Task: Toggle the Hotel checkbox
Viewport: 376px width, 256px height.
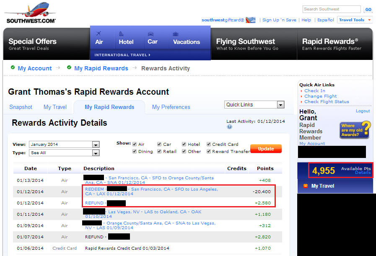Action: point(184,144)
